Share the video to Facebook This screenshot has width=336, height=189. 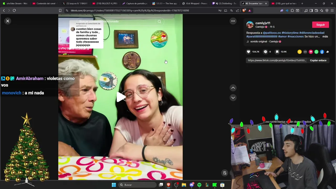tap(322, 52)
